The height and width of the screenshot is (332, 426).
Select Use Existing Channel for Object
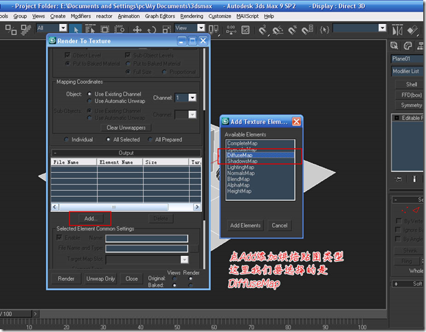tap(89, 94)
